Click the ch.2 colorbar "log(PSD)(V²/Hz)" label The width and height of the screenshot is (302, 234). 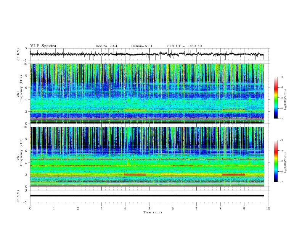pos(285,162)
